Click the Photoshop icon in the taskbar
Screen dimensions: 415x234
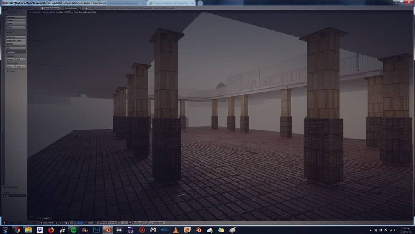coord(95,230)
